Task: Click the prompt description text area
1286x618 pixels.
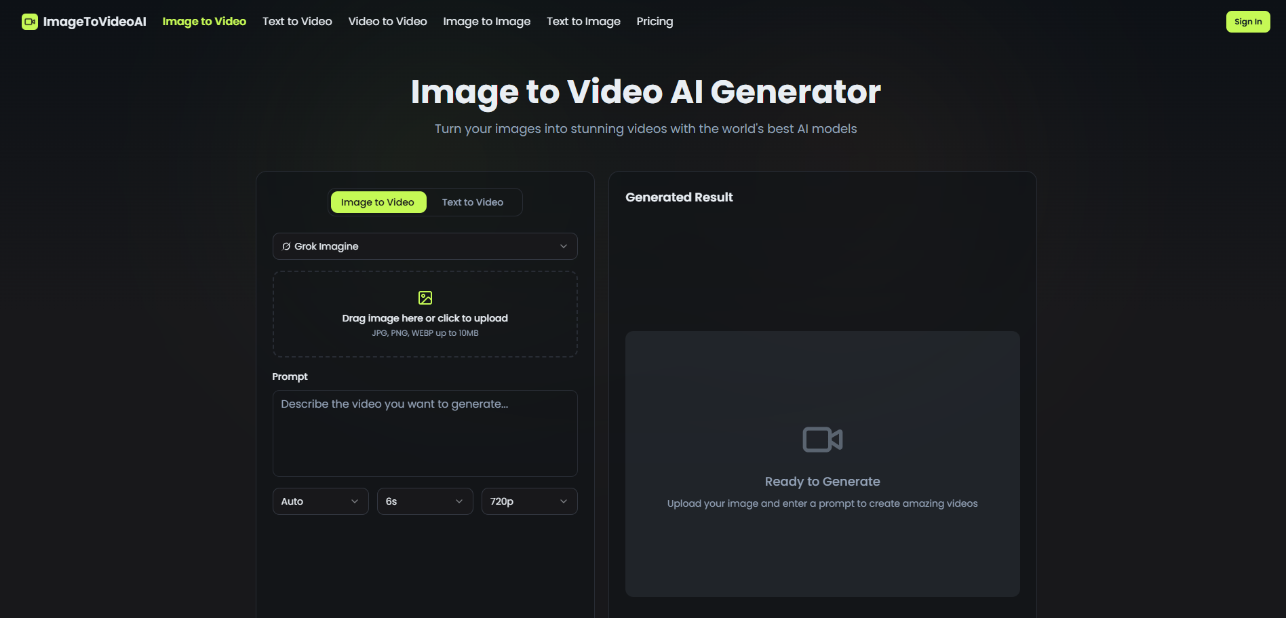Action: (425, 433)
